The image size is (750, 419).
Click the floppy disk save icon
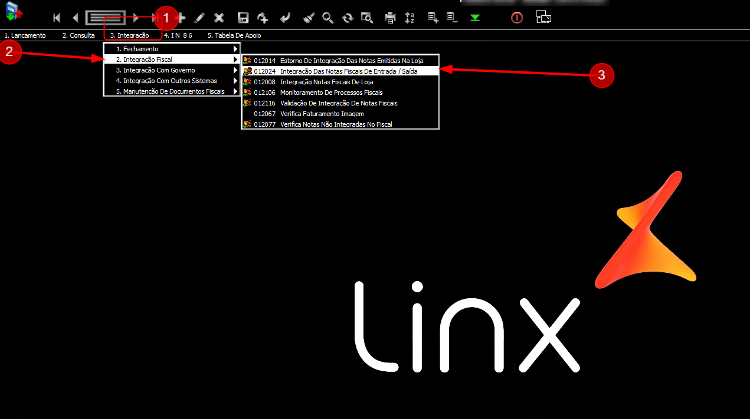click(x=243, y=18)
